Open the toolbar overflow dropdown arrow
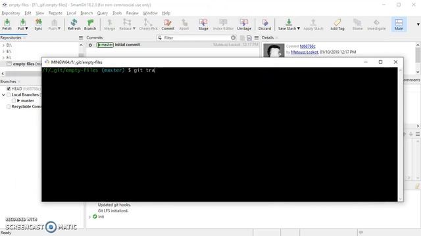The width and height of the screenshot is (421, 236). [418, 24]
